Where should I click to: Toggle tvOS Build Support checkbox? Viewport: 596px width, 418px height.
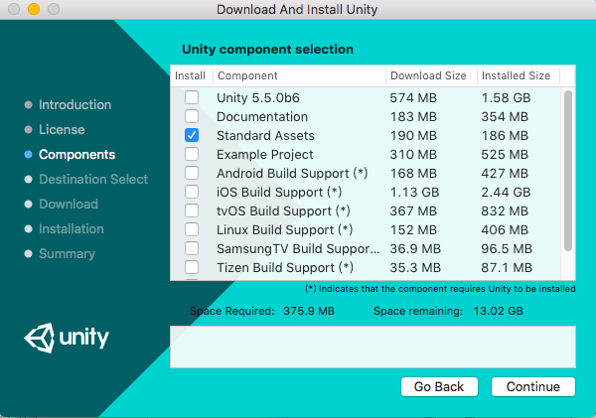192,210
